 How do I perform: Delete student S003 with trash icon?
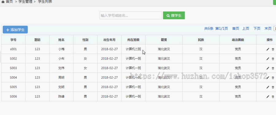(x=273, y=68)
